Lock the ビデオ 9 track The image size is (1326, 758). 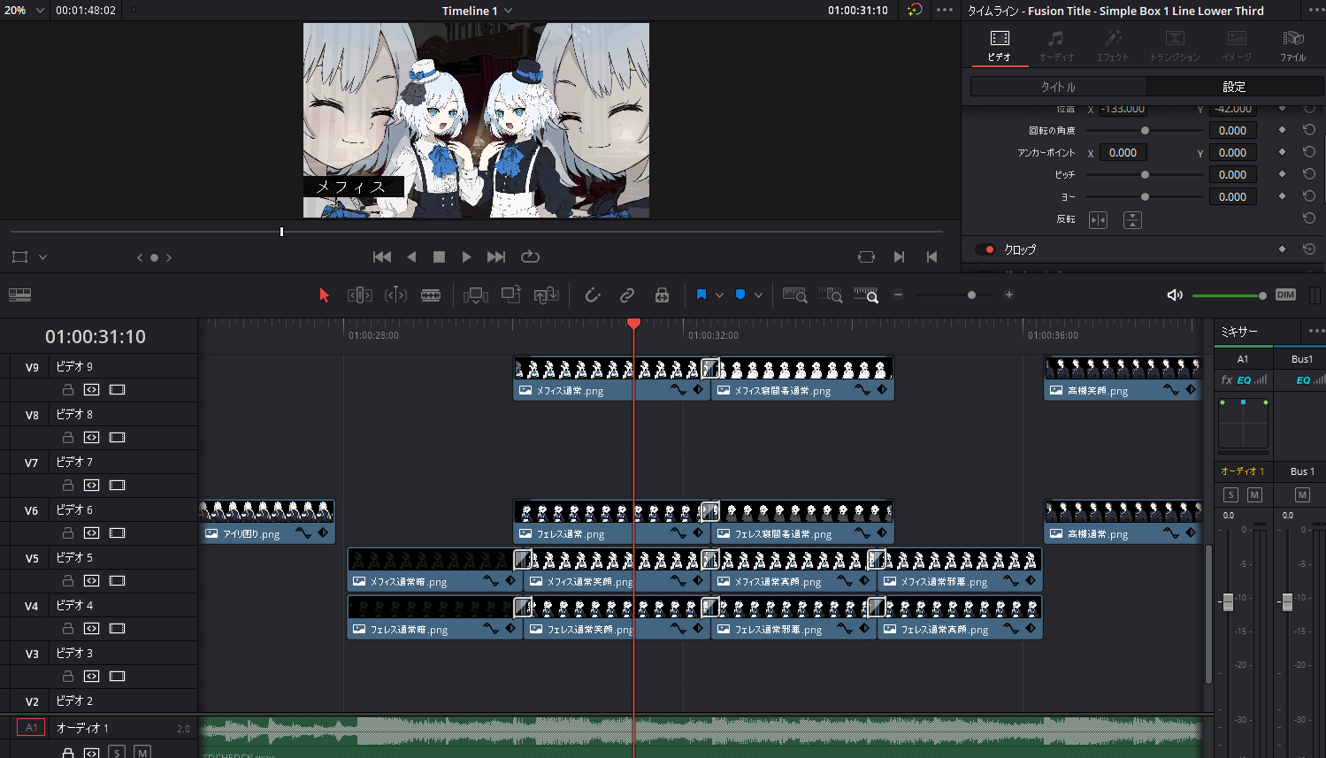[x=67, y=390]
